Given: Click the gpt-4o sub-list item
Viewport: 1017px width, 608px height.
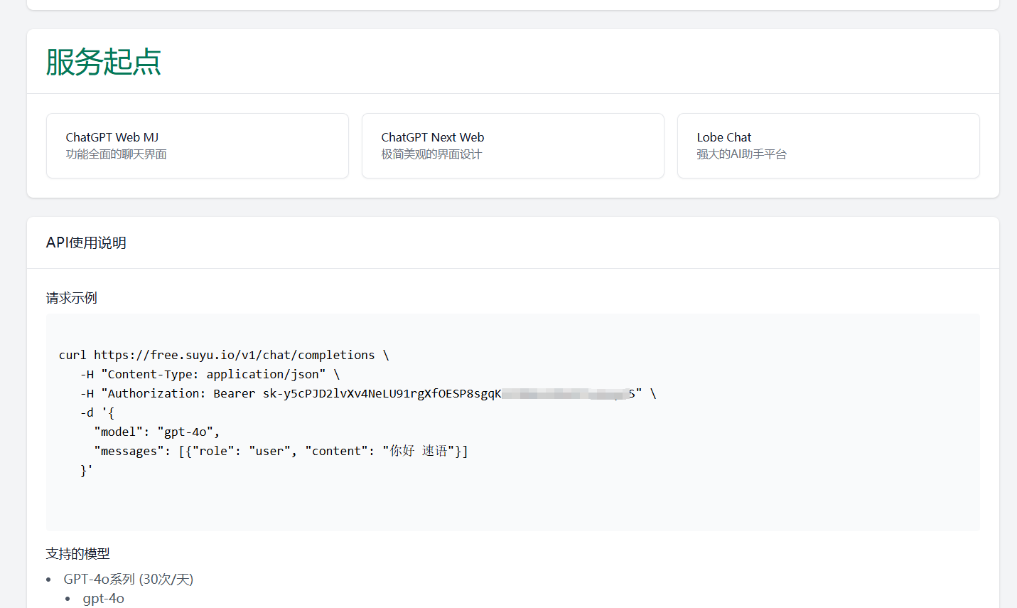Looking at the screenshot, I should tap(104, 599).
